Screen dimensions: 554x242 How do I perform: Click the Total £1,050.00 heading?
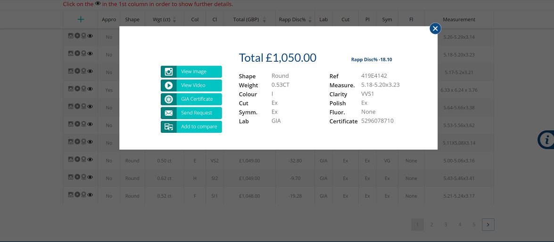(277, 57)
